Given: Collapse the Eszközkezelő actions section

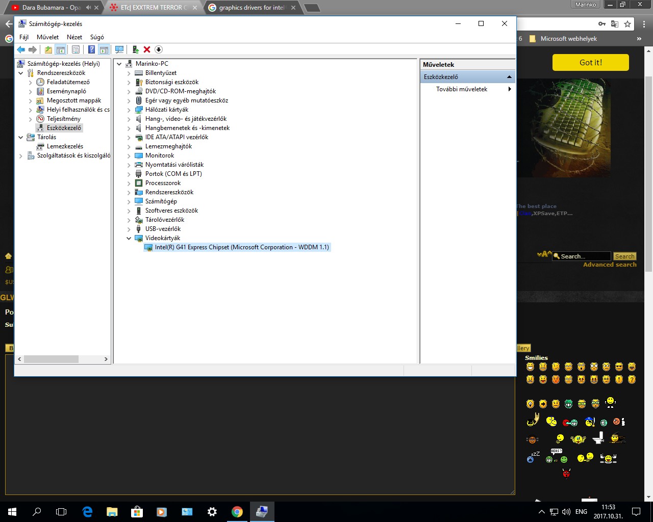Looking at the screenshot, I should pyautogui.click(x=509, y=77).
